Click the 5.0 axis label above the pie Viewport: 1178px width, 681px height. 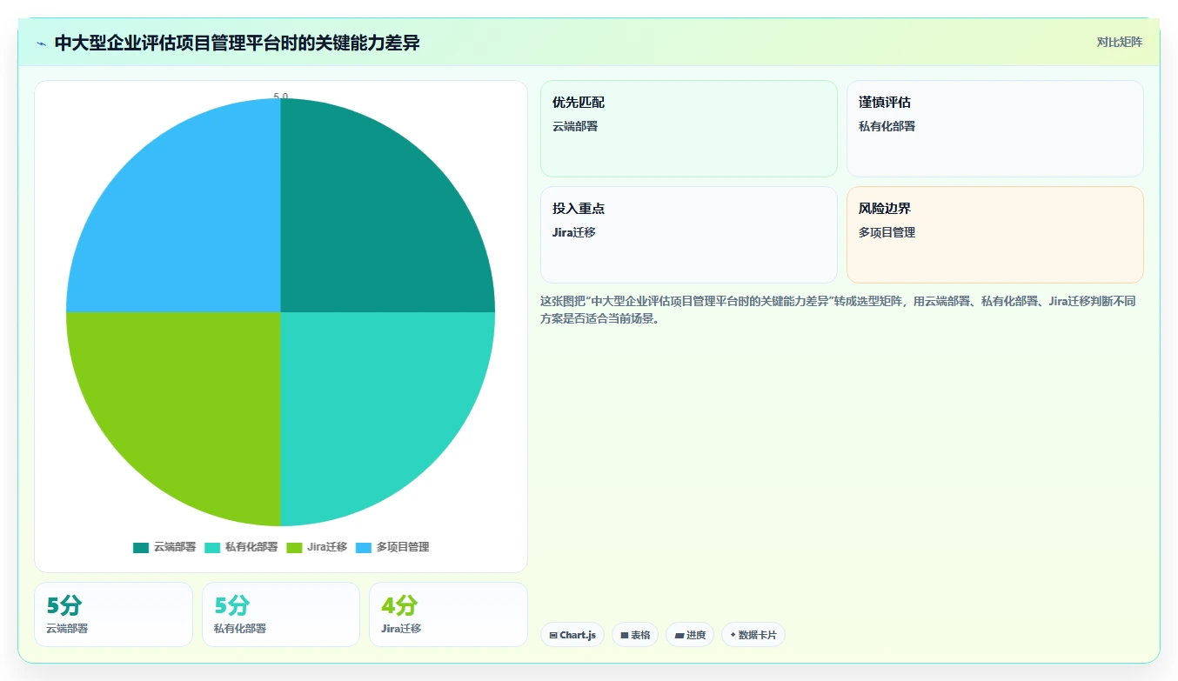[281, 96]
